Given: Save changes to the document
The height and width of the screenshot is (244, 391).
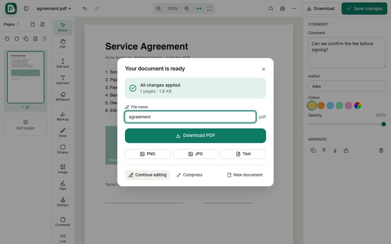Looking at the screenshot, I should (x=364, y=9).
